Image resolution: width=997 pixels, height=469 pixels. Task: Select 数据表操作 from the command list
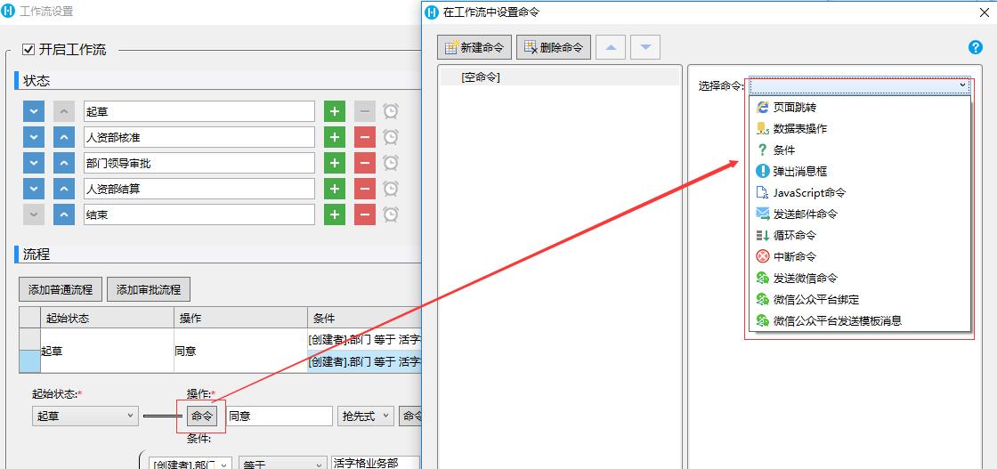(858, 128)
